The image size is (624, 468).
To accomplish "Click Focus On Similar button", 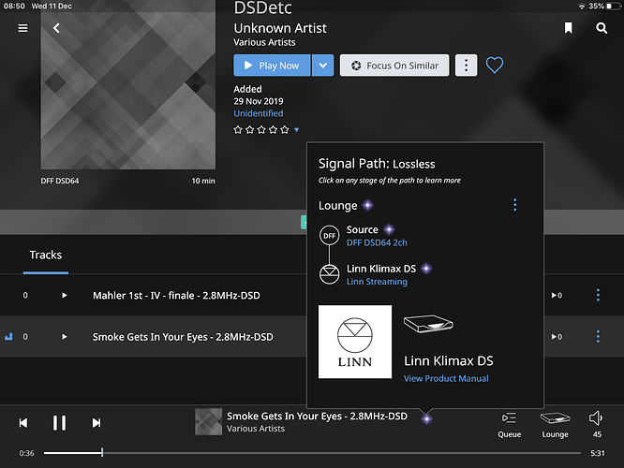I will click(x=394, y=66).
